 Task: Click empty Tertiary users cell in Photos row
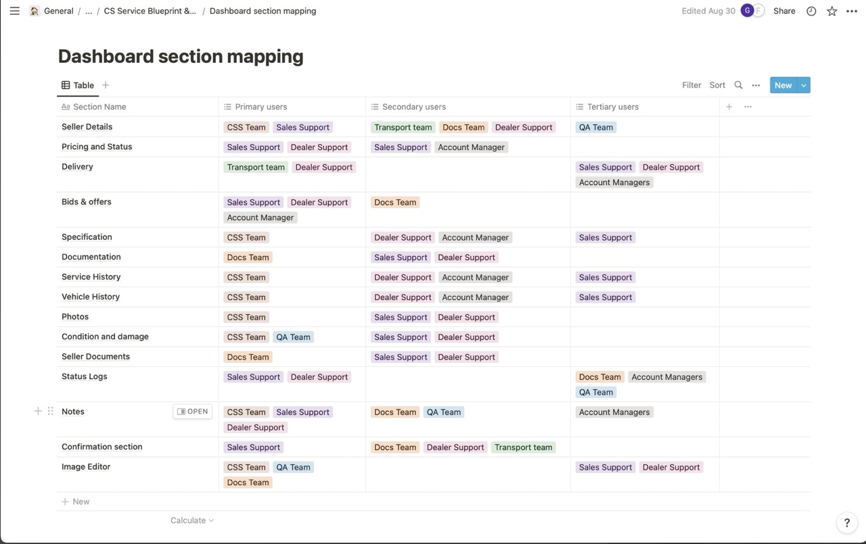point(645,317)
